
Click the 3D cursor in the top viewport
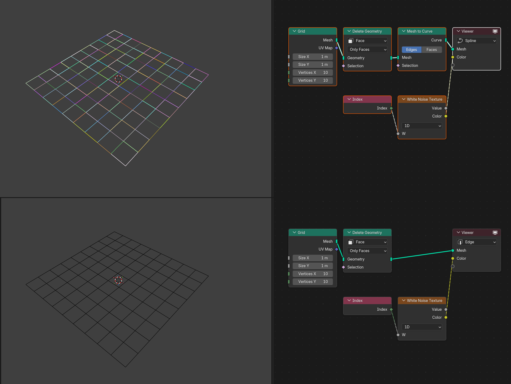tap(118, 79)
